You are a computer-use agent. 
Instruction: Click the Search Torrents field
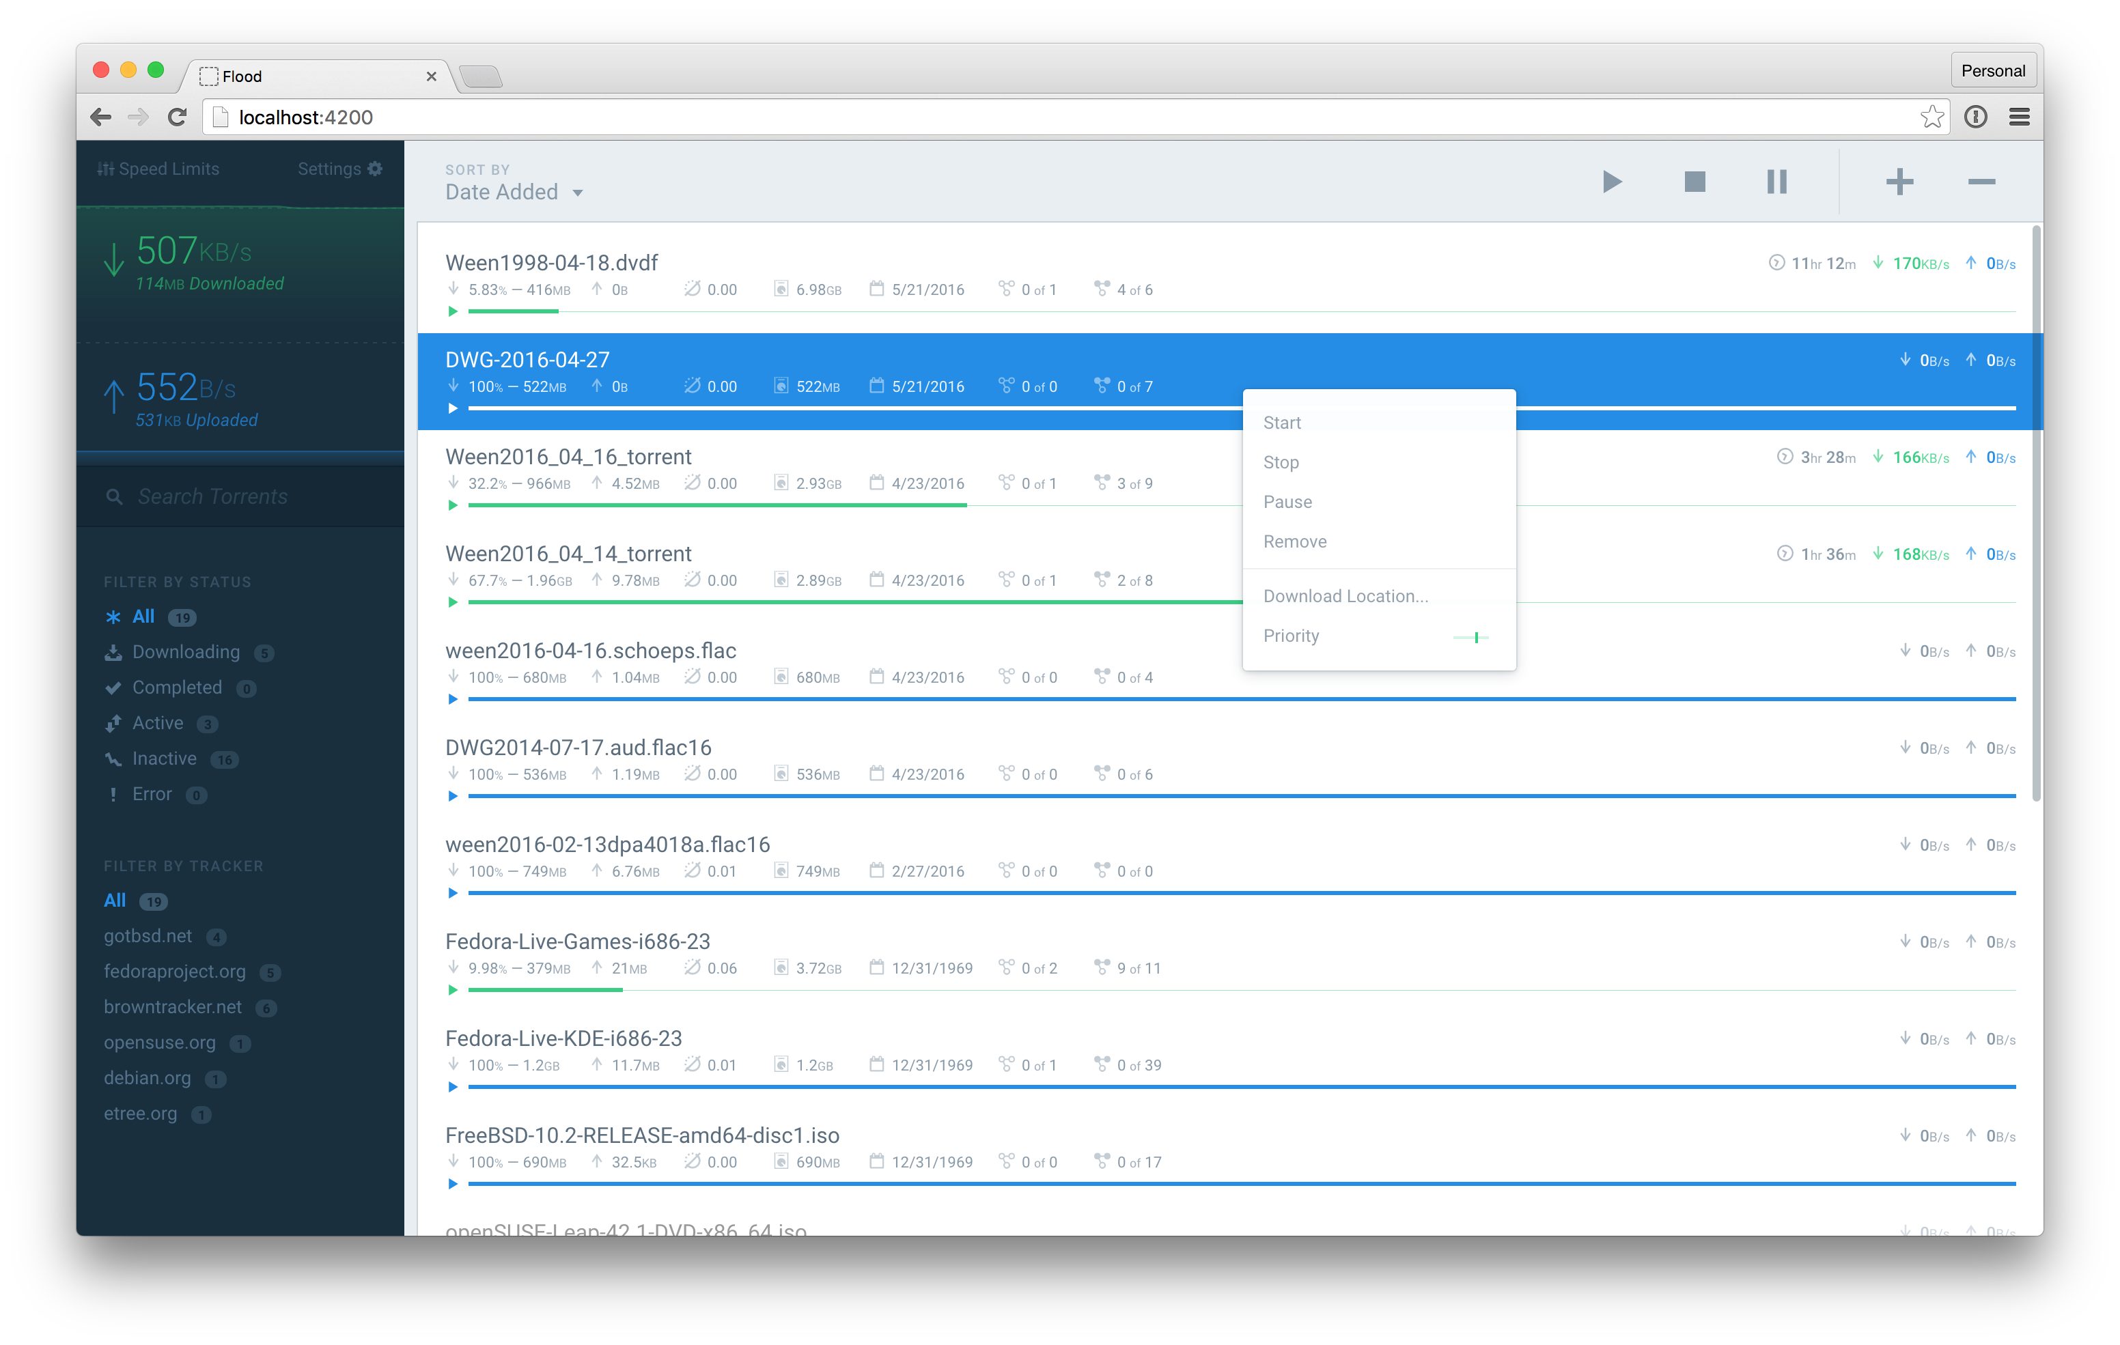pyautogui.click(x=238, y=496)
